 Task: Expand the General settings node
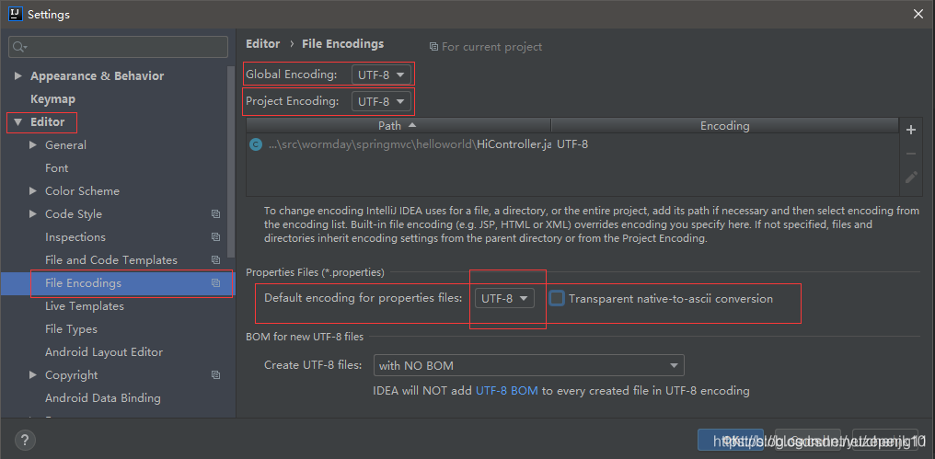point(33,144)
